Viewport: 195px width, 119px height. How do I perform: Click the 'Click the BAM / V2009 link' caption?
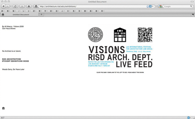pos(120,72)
